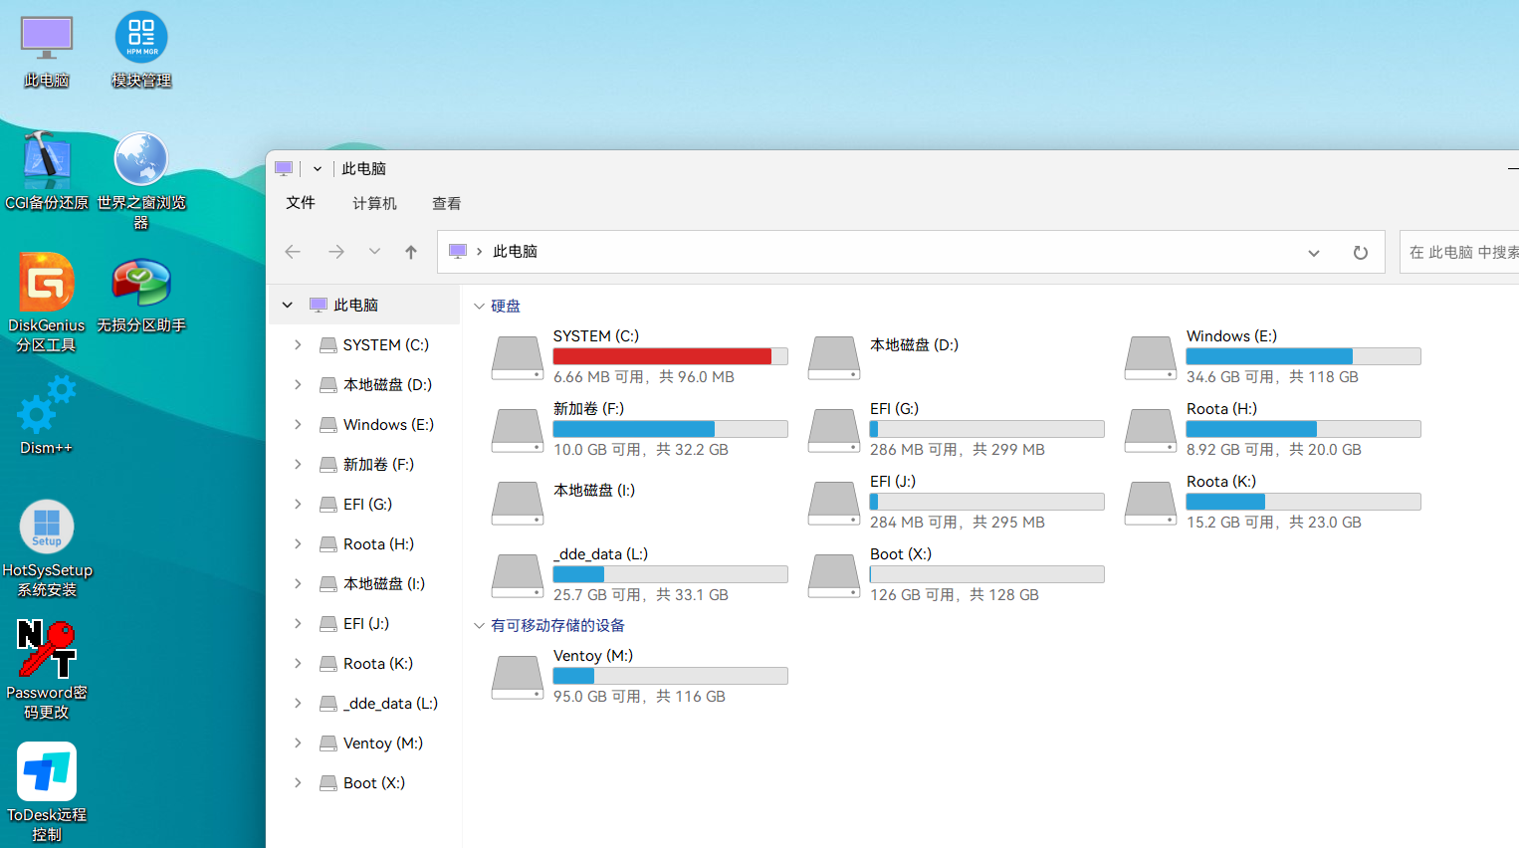Expand Windows (E:) tree node

(298, 424)
